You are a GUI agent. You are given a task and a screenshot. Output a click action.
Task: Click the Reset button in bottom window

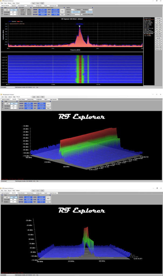pos(48,202)
